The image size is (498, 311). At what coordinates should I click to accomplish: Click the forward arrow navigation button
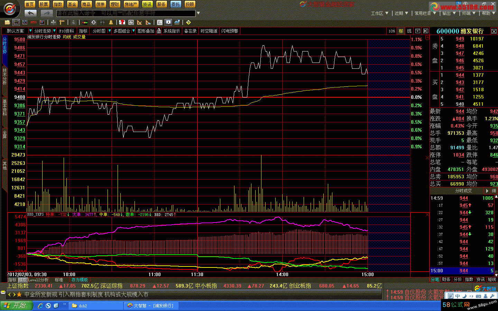tap(47, 13)
